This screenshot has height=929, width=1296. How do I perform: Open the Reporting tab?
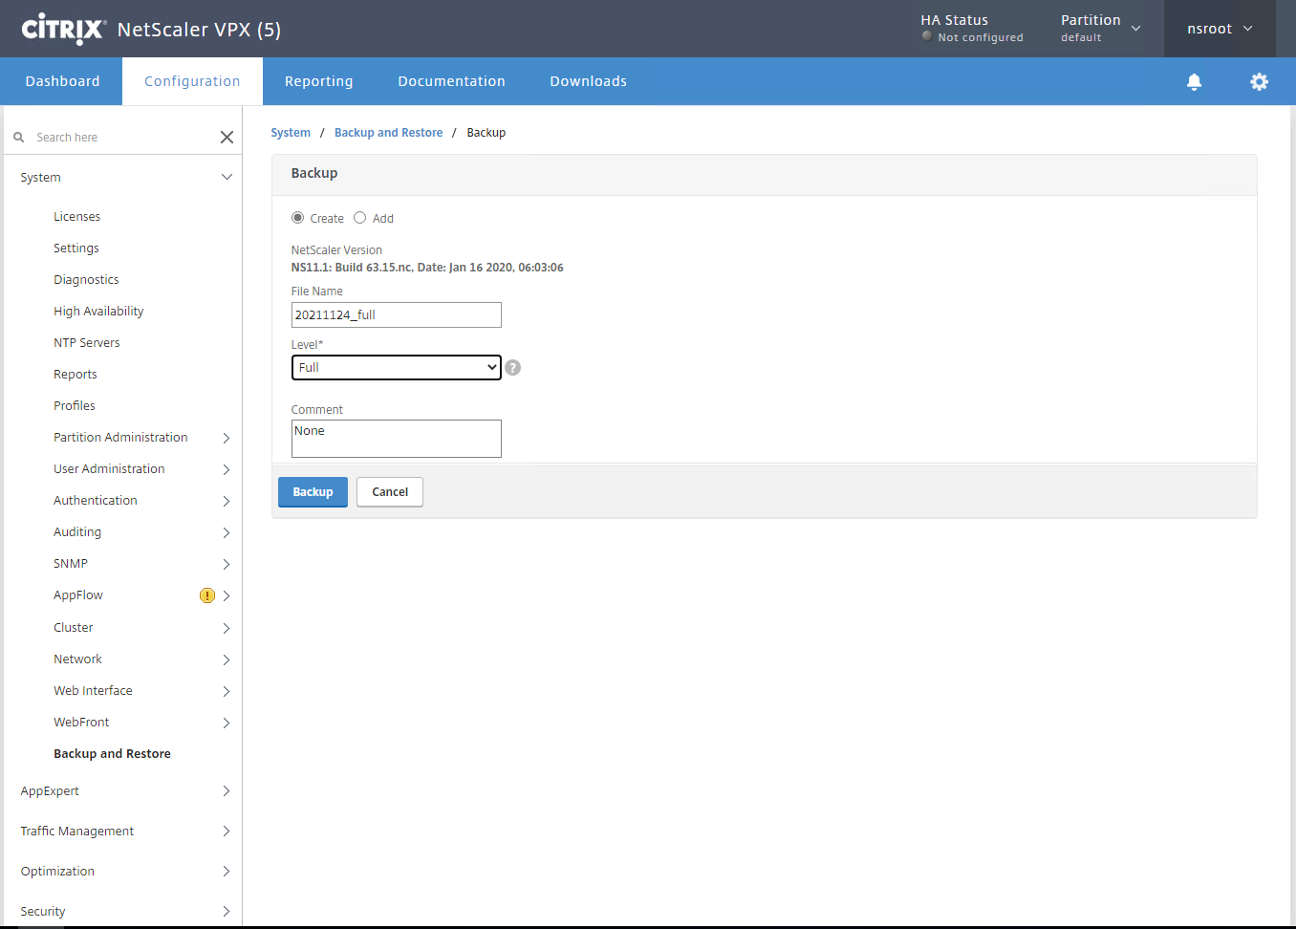(x=318, y=81)
